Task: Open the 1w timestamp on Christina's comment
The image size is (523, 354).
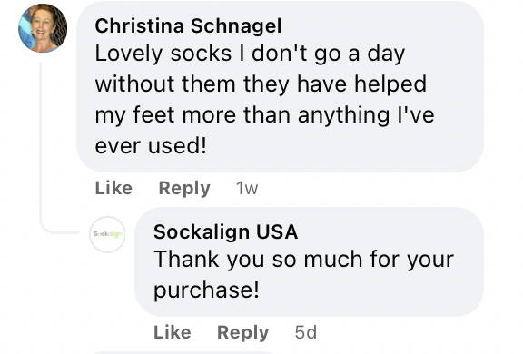Action: 247,188
